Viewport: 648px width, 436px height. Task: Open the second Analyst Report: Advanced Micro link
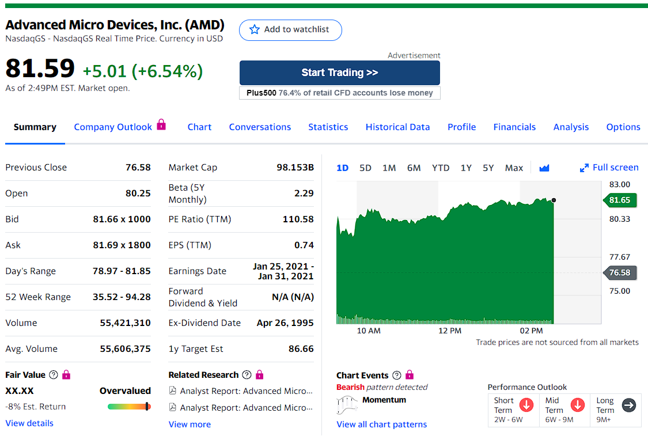point(247,407)
